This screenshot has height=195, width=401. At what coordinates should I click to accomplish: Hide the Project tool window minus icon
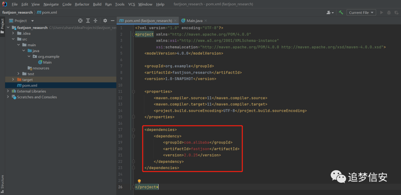coord(112,21)
